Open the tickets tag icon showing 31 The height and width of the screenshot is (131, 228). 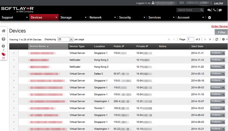[3, 55]
